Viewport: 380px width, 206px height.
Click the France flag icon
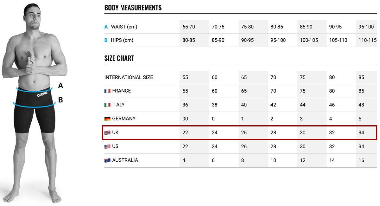(107, 91)
